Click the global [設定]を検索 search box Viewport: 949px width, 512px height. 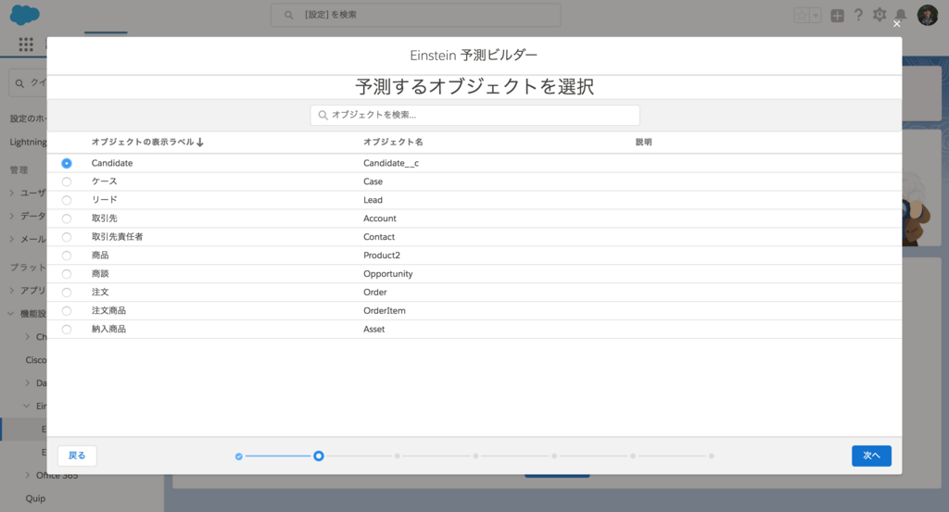[x=415, y=15]
